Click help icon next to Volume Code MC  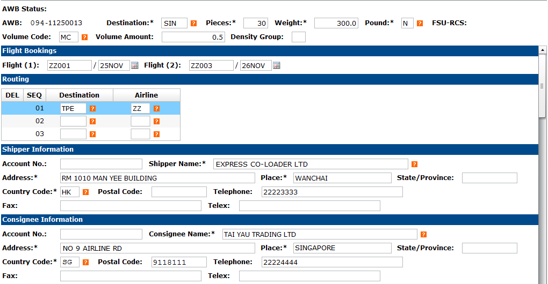pos(84,38)
